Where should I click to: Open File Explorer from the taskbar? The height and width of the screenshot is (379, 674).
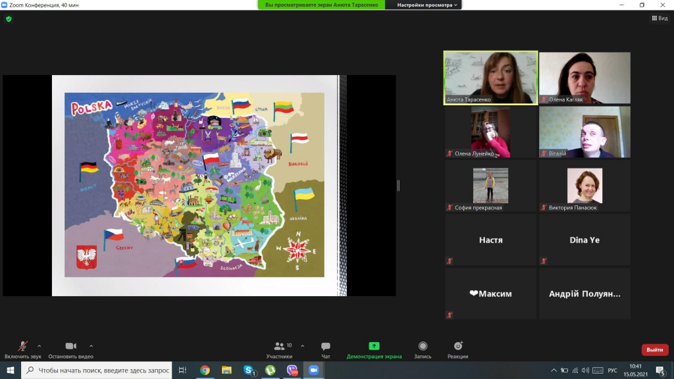tap(226, 370)
